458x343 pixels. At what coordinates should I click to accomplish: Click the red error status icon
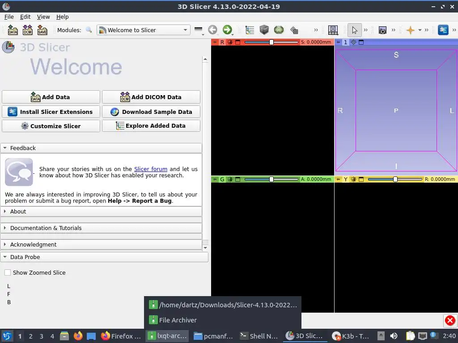click(450, 321)
